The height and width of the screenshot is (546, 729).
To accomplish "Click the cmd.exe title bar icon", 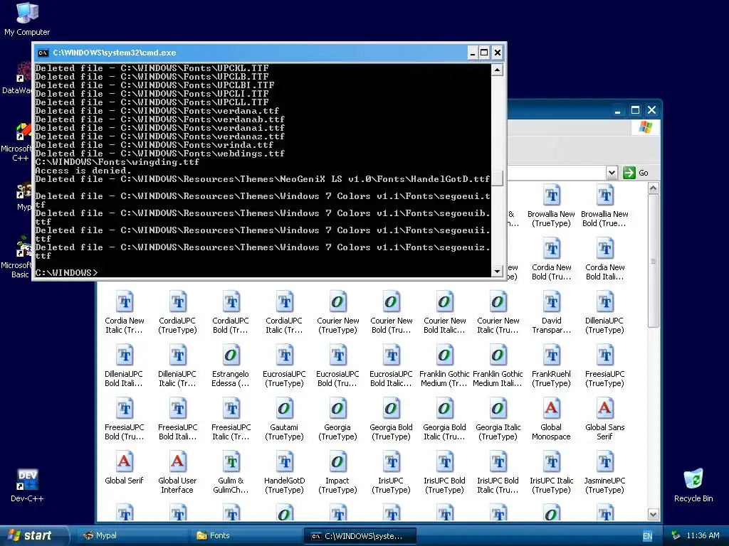I will click(43, 53).
